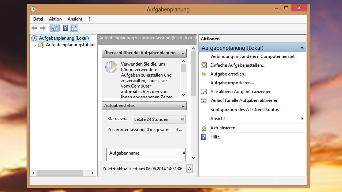Click the back arrow in the toolbar
The image size is (342, 192).
coord(34,28)
